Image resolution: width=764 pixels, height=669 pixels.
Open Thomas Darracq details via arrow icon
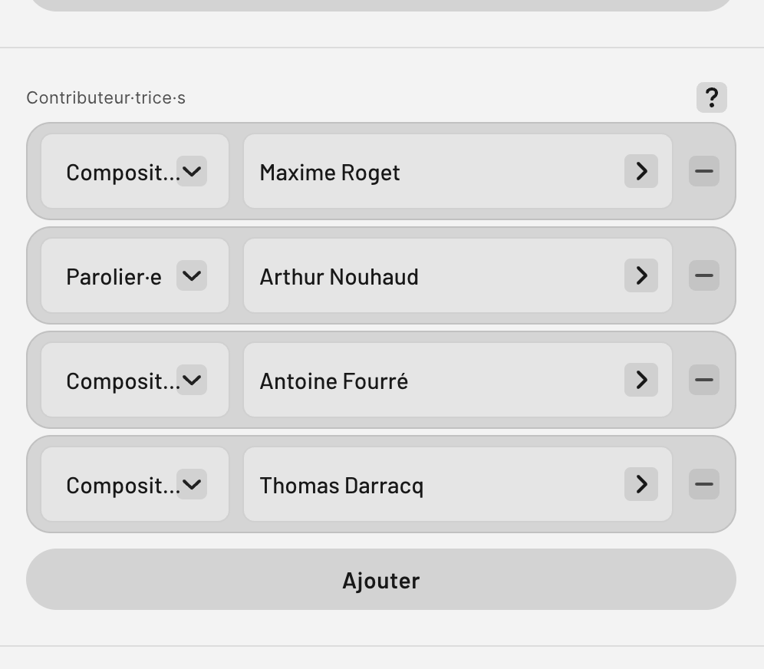click(641, 484)
